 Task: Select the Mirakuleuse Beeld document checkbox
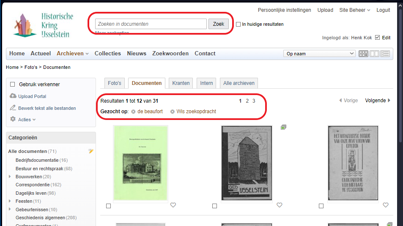click(x=321, y=206)
